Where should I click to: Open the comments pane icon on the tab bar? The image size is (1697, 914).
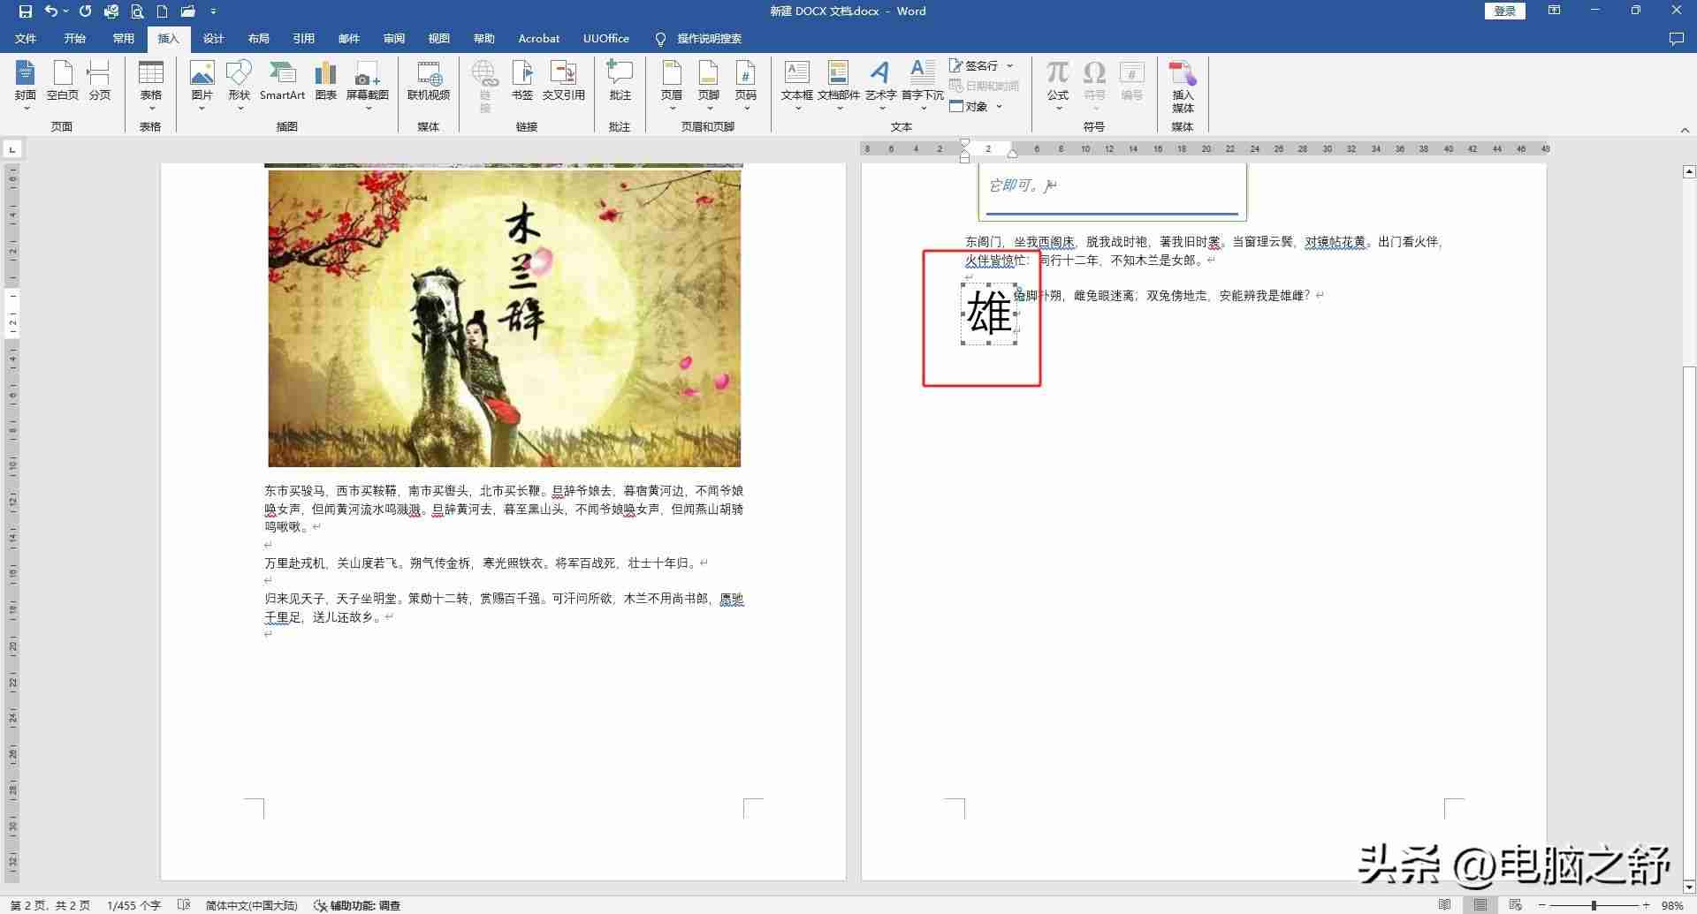(1676, 39)
